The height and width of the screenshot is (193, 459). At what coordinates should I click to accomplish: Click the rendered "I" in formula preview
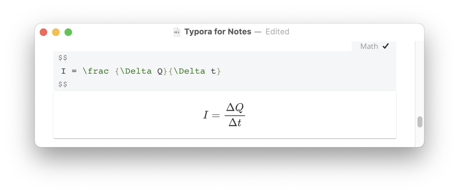point(206,115)
